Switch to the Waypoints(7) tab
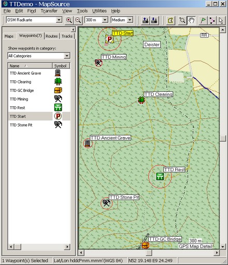The image size is (228, 265). [31, 36]
